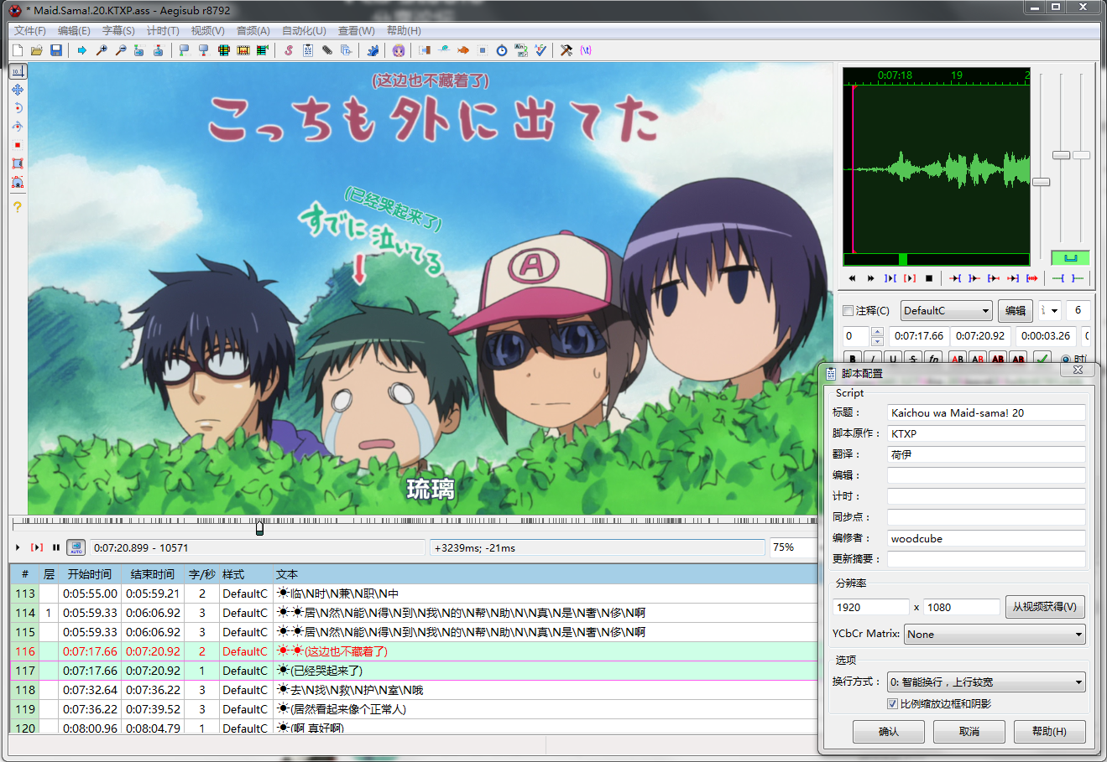
Task: Open the 计时(T) menu
Action: click(x=163, y=31)
